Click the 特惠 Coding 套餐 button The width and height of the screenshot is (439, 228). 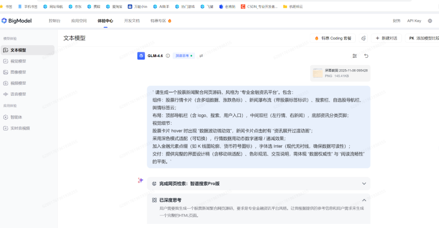click(x=333, y=38)
